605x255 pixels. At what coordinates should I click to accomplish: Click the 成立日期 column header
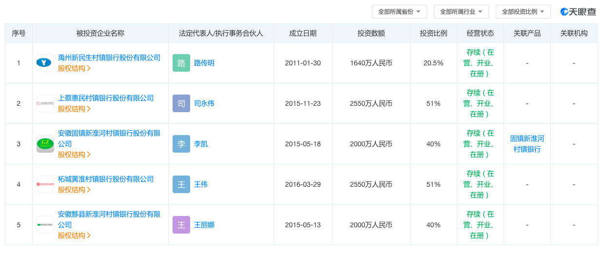tap(303, 33)
